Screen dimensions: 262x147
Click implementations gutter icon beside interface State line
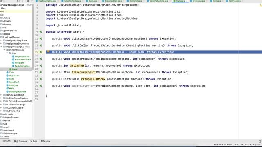pos(41,32)
